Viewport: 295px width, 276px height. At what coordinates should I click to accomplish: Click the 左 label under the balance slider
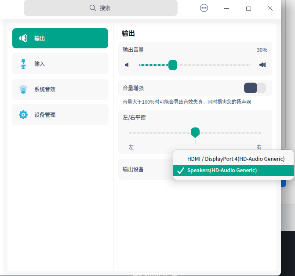(x=131, y=147)
